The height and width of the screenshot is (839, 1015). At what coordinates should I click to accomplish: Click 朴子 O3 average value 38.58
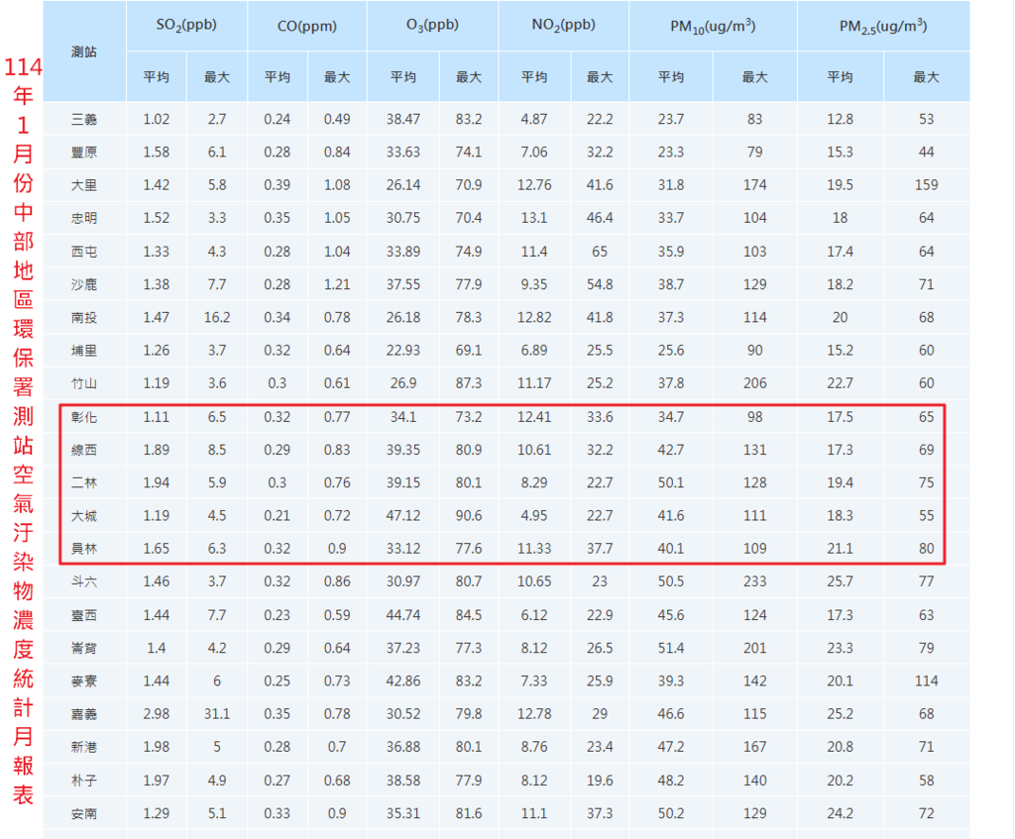point(403,781)
